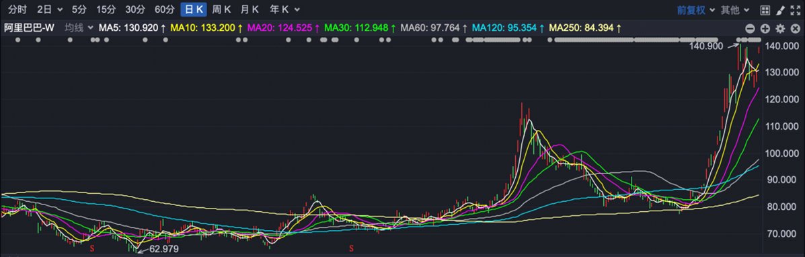Screen dimensions: 805x257
Task: Select the 60分 timeframe
Action: (x=165, y=10)
